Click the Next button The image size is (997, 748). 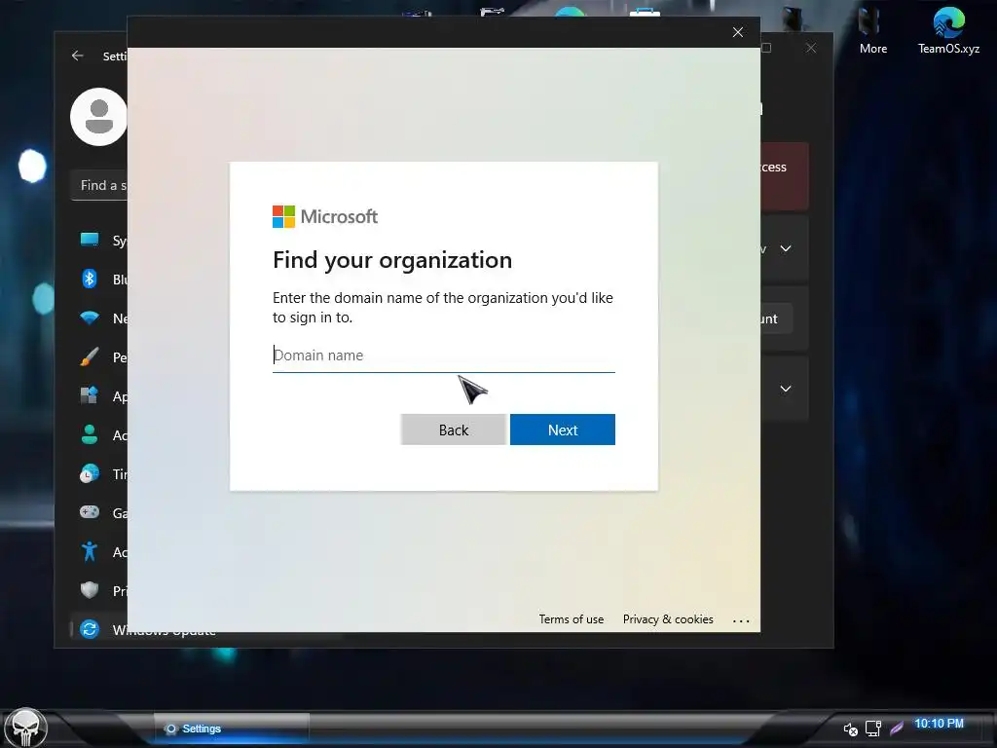(x=563, y=430)
